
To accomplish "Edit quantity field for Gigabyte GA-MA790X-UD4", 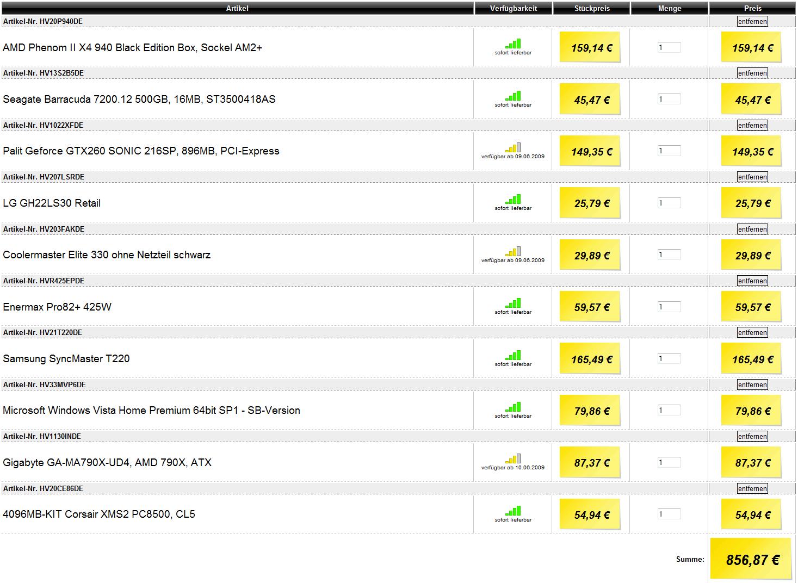I will click(x=669, y=462).
